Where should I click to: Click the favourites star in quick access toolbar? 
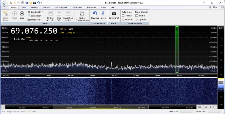coord(31,3)
